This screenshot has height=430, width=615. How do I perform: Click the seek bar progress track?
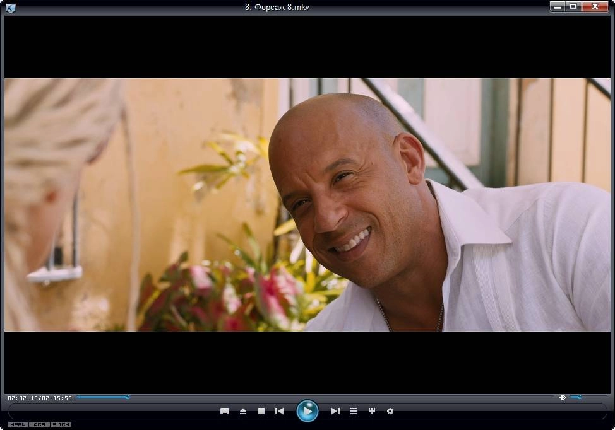click(x=314, y=397)
